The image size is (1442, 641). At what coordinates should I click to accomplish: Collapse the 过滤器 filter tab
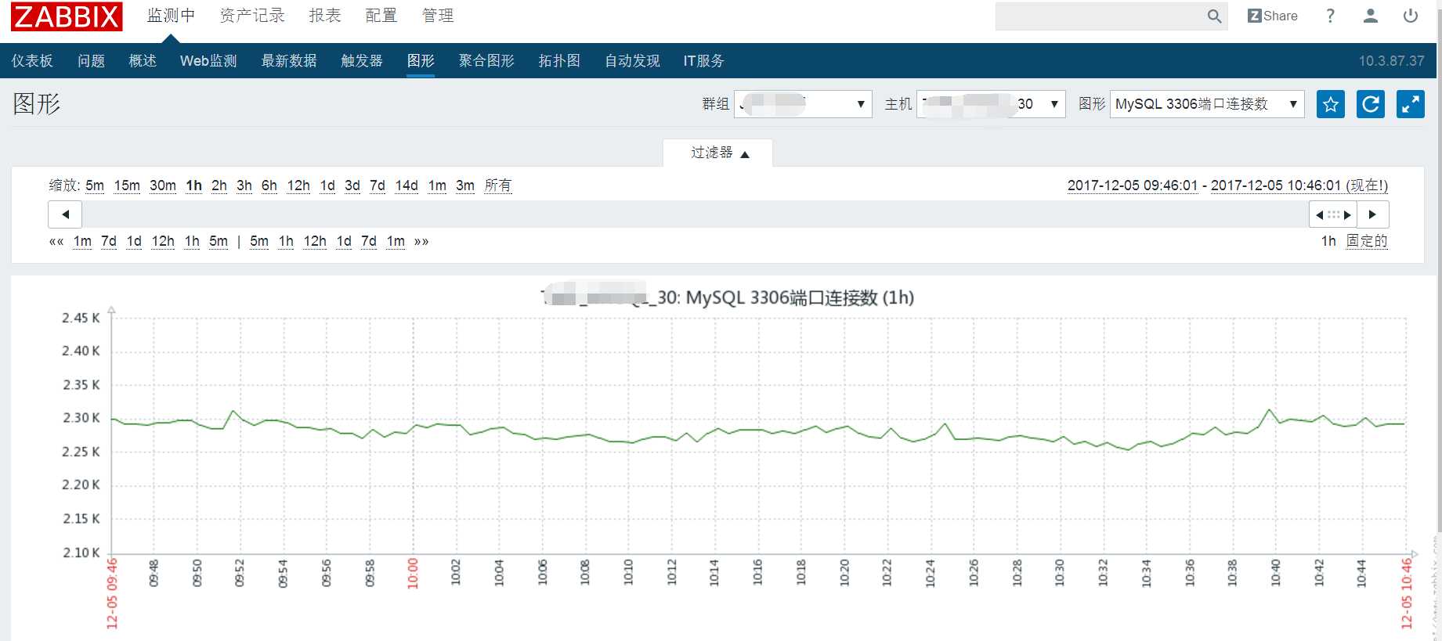pyautogui.click(x=718, y=153)
